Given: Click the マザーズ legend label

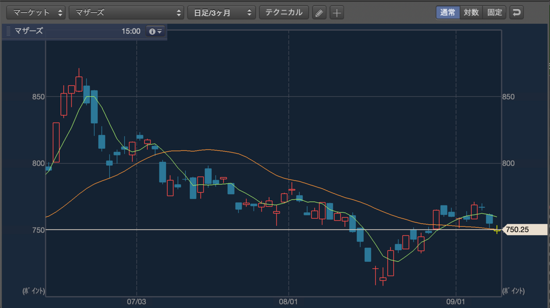Looking at the screenshot, I should coord(29,31).
